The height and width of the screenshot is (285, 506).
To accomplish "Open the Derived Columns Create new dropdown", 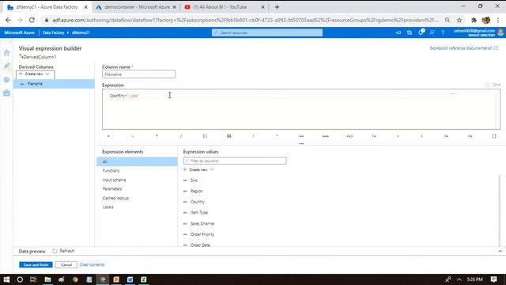I will click(x=36, y=74).
